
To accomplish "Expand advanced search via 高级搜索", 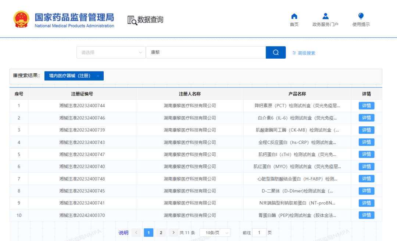I will tap(306, 53).
